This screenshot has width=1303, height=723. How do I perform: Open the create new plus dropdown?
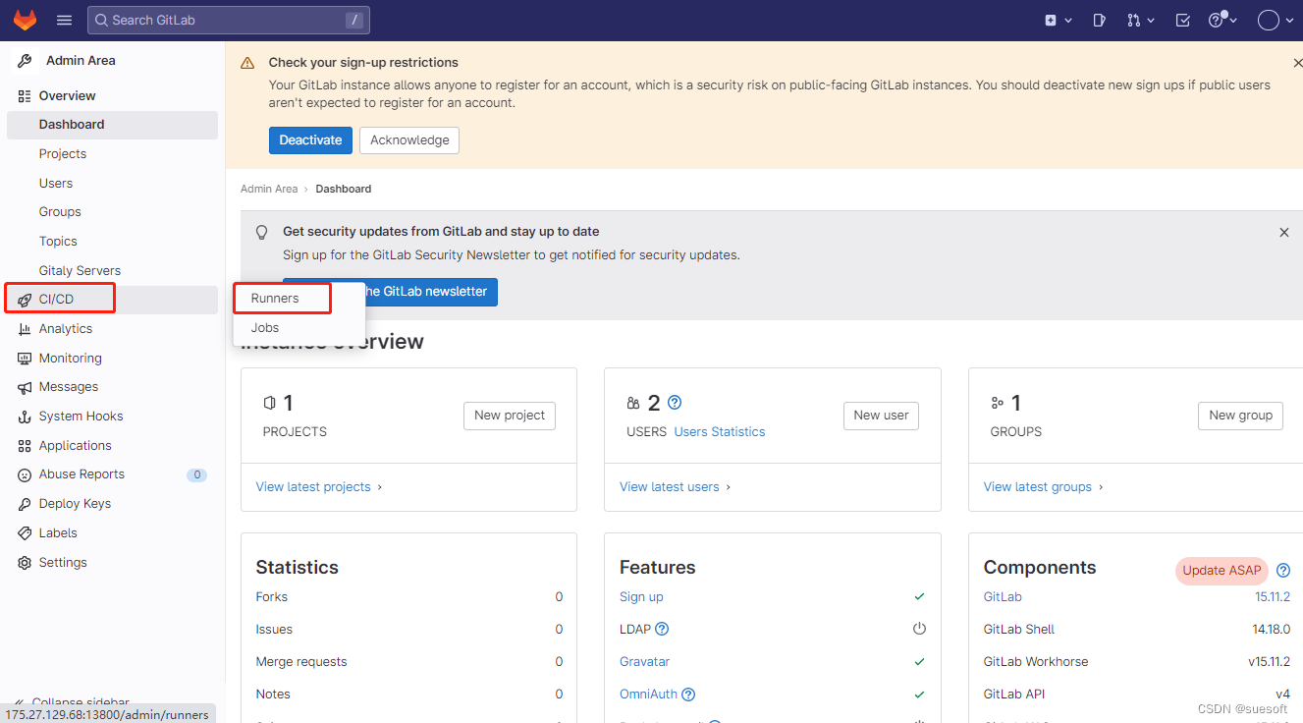click(x=1058, y=20)
